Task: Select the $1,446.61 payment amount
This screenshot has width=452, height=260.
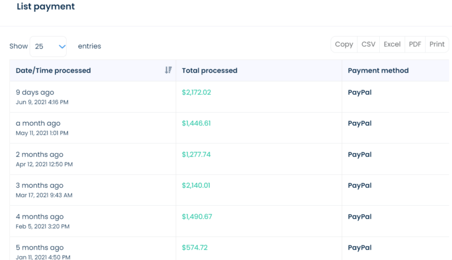Action: [197, 124]
